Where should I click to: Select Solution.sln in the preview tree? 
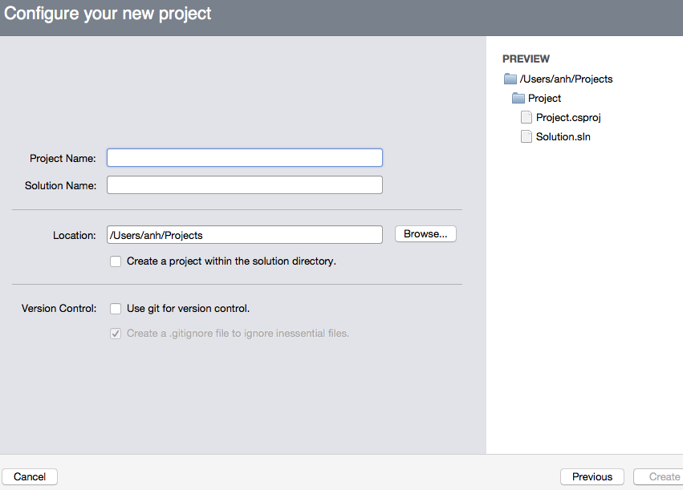563,136
